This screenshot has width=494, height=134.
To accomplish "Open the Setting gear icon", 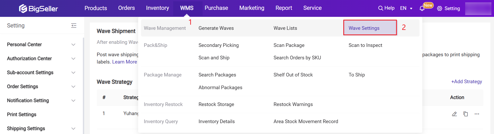I will tap(439, 9).
